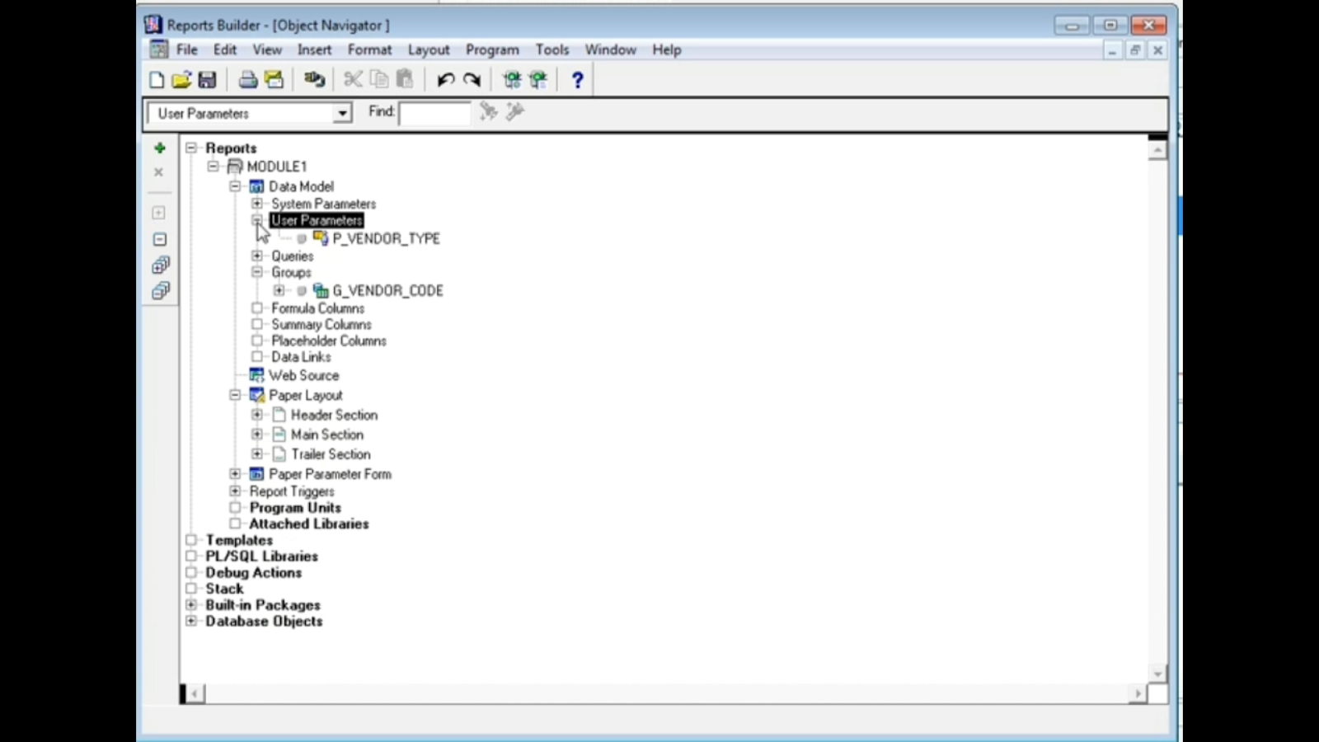Screen dimensions: 1319x742
Task: Click the vertical scrollbar down arrow
Action: point(1158,673)
